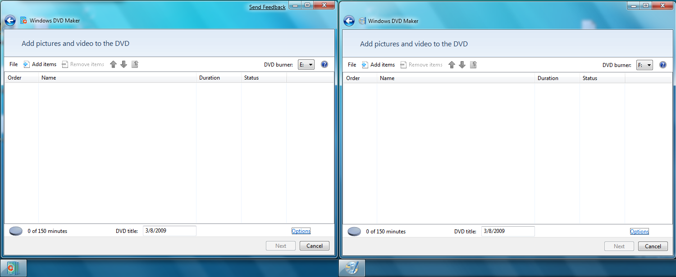Click Cancel button in left window
The image size is (676, 277).
tap(315, 246)
